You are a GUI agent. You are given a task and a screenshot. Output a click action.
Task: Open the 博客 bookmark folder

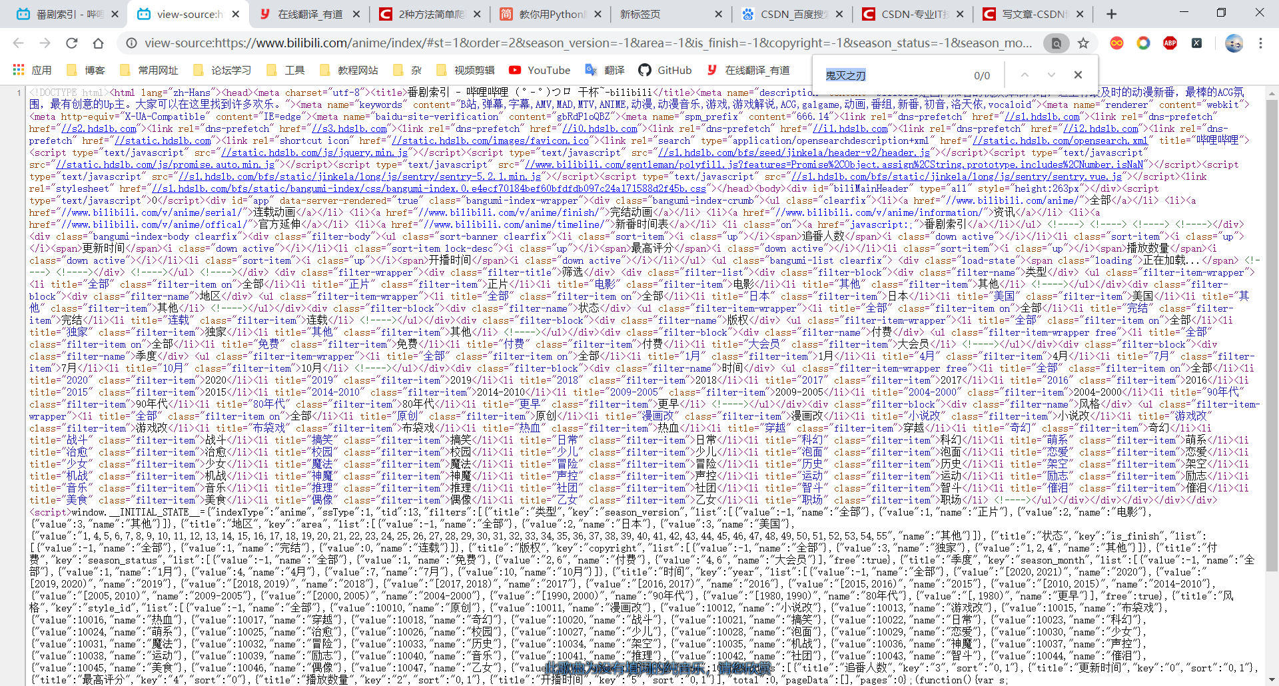pos(85,70)
